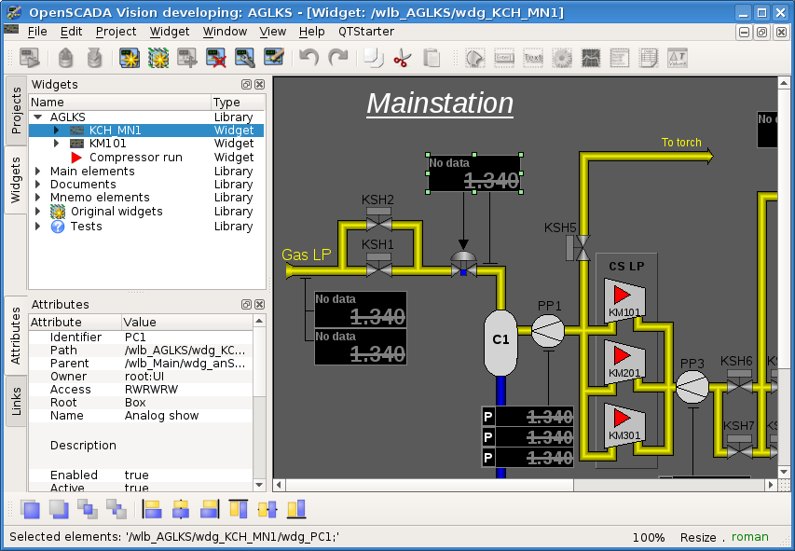Image resolution: width=795 pixels, height=551 pixels.
Task: Close the Attributes dock panel
Action: point(259,305)
